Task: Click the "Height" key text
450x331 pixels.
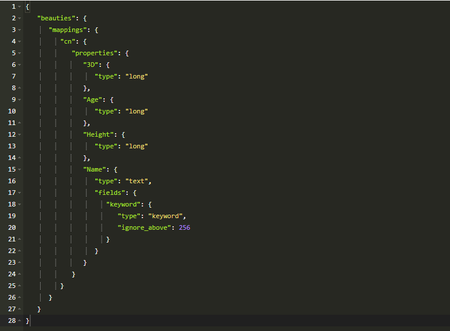Action: [99, 134]
